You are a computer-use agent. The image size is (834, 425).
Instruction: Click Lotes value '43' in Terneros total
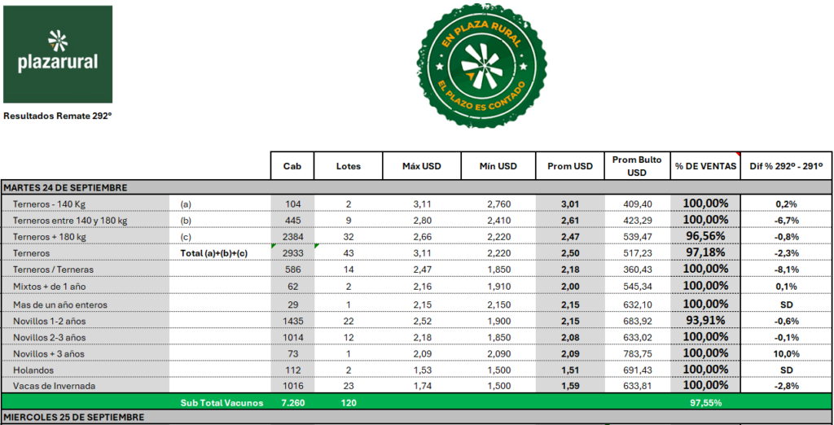coord(349,253)
